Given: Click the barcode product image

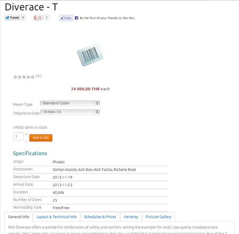Looking at the screenshot, I should coord(90,55).
